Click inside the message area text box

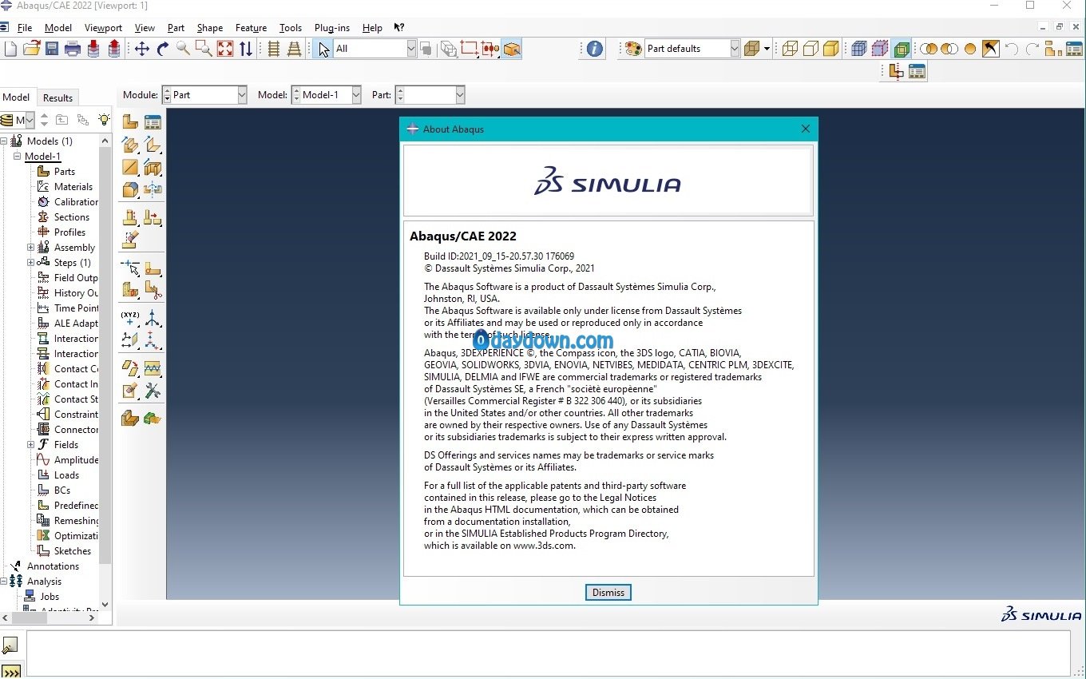point(548,652)
